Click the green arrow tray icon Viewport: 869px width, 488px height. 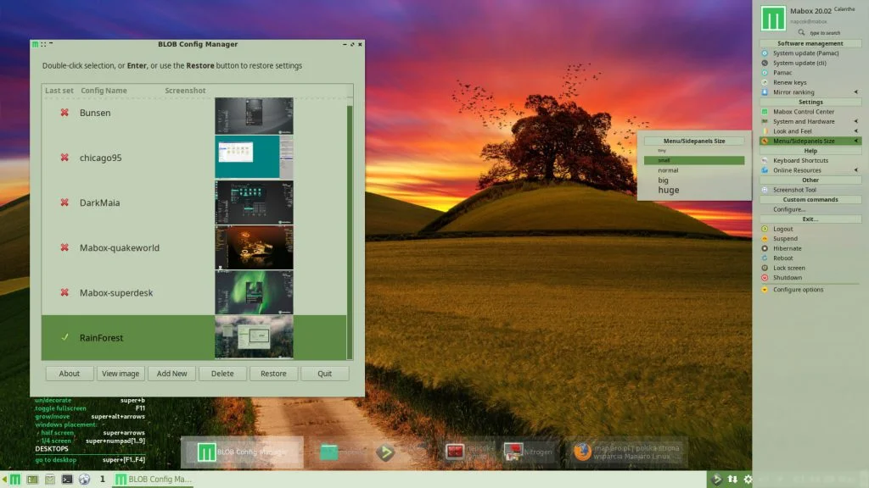point(716,480)
